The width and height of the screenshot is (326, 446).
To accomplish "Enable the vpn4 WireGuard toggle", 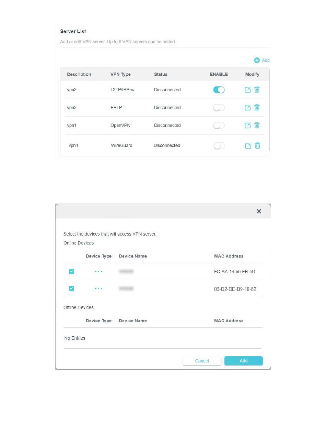I will (219, 146).
